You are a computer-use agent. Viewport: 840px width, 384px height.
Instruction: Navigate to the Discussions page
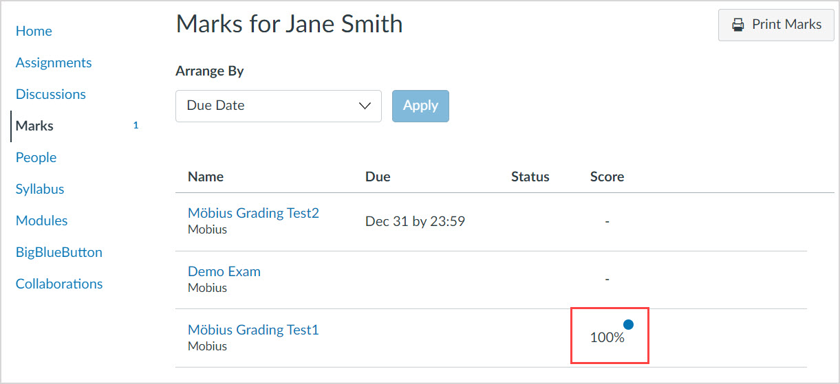coord(51,94)
